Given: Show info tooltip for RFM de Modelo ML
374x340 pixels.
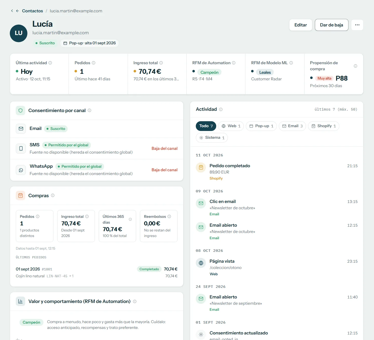Looking at the screenshot, I should (x=291, y=63).
